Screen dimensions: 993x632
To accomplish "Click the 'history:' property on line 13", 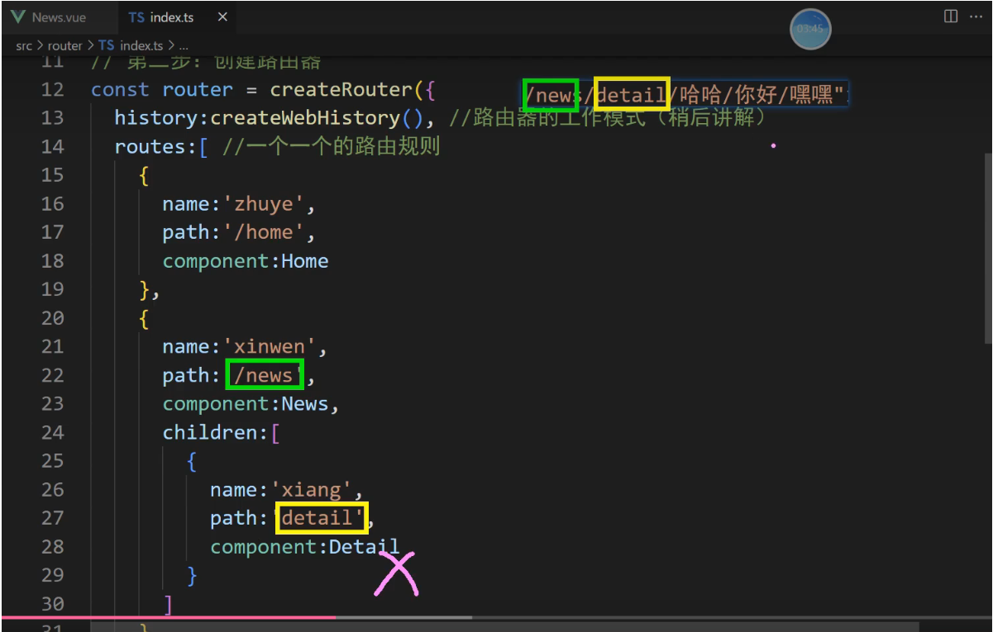I will pos(162,118).
